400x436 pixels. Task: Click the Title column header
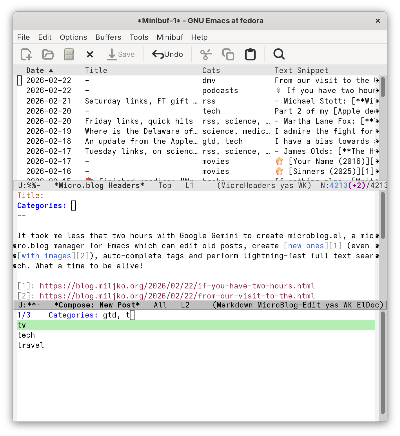click(96, 70)
